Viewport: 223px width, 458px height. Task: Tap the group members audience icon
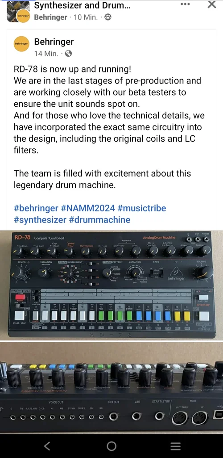108,17
